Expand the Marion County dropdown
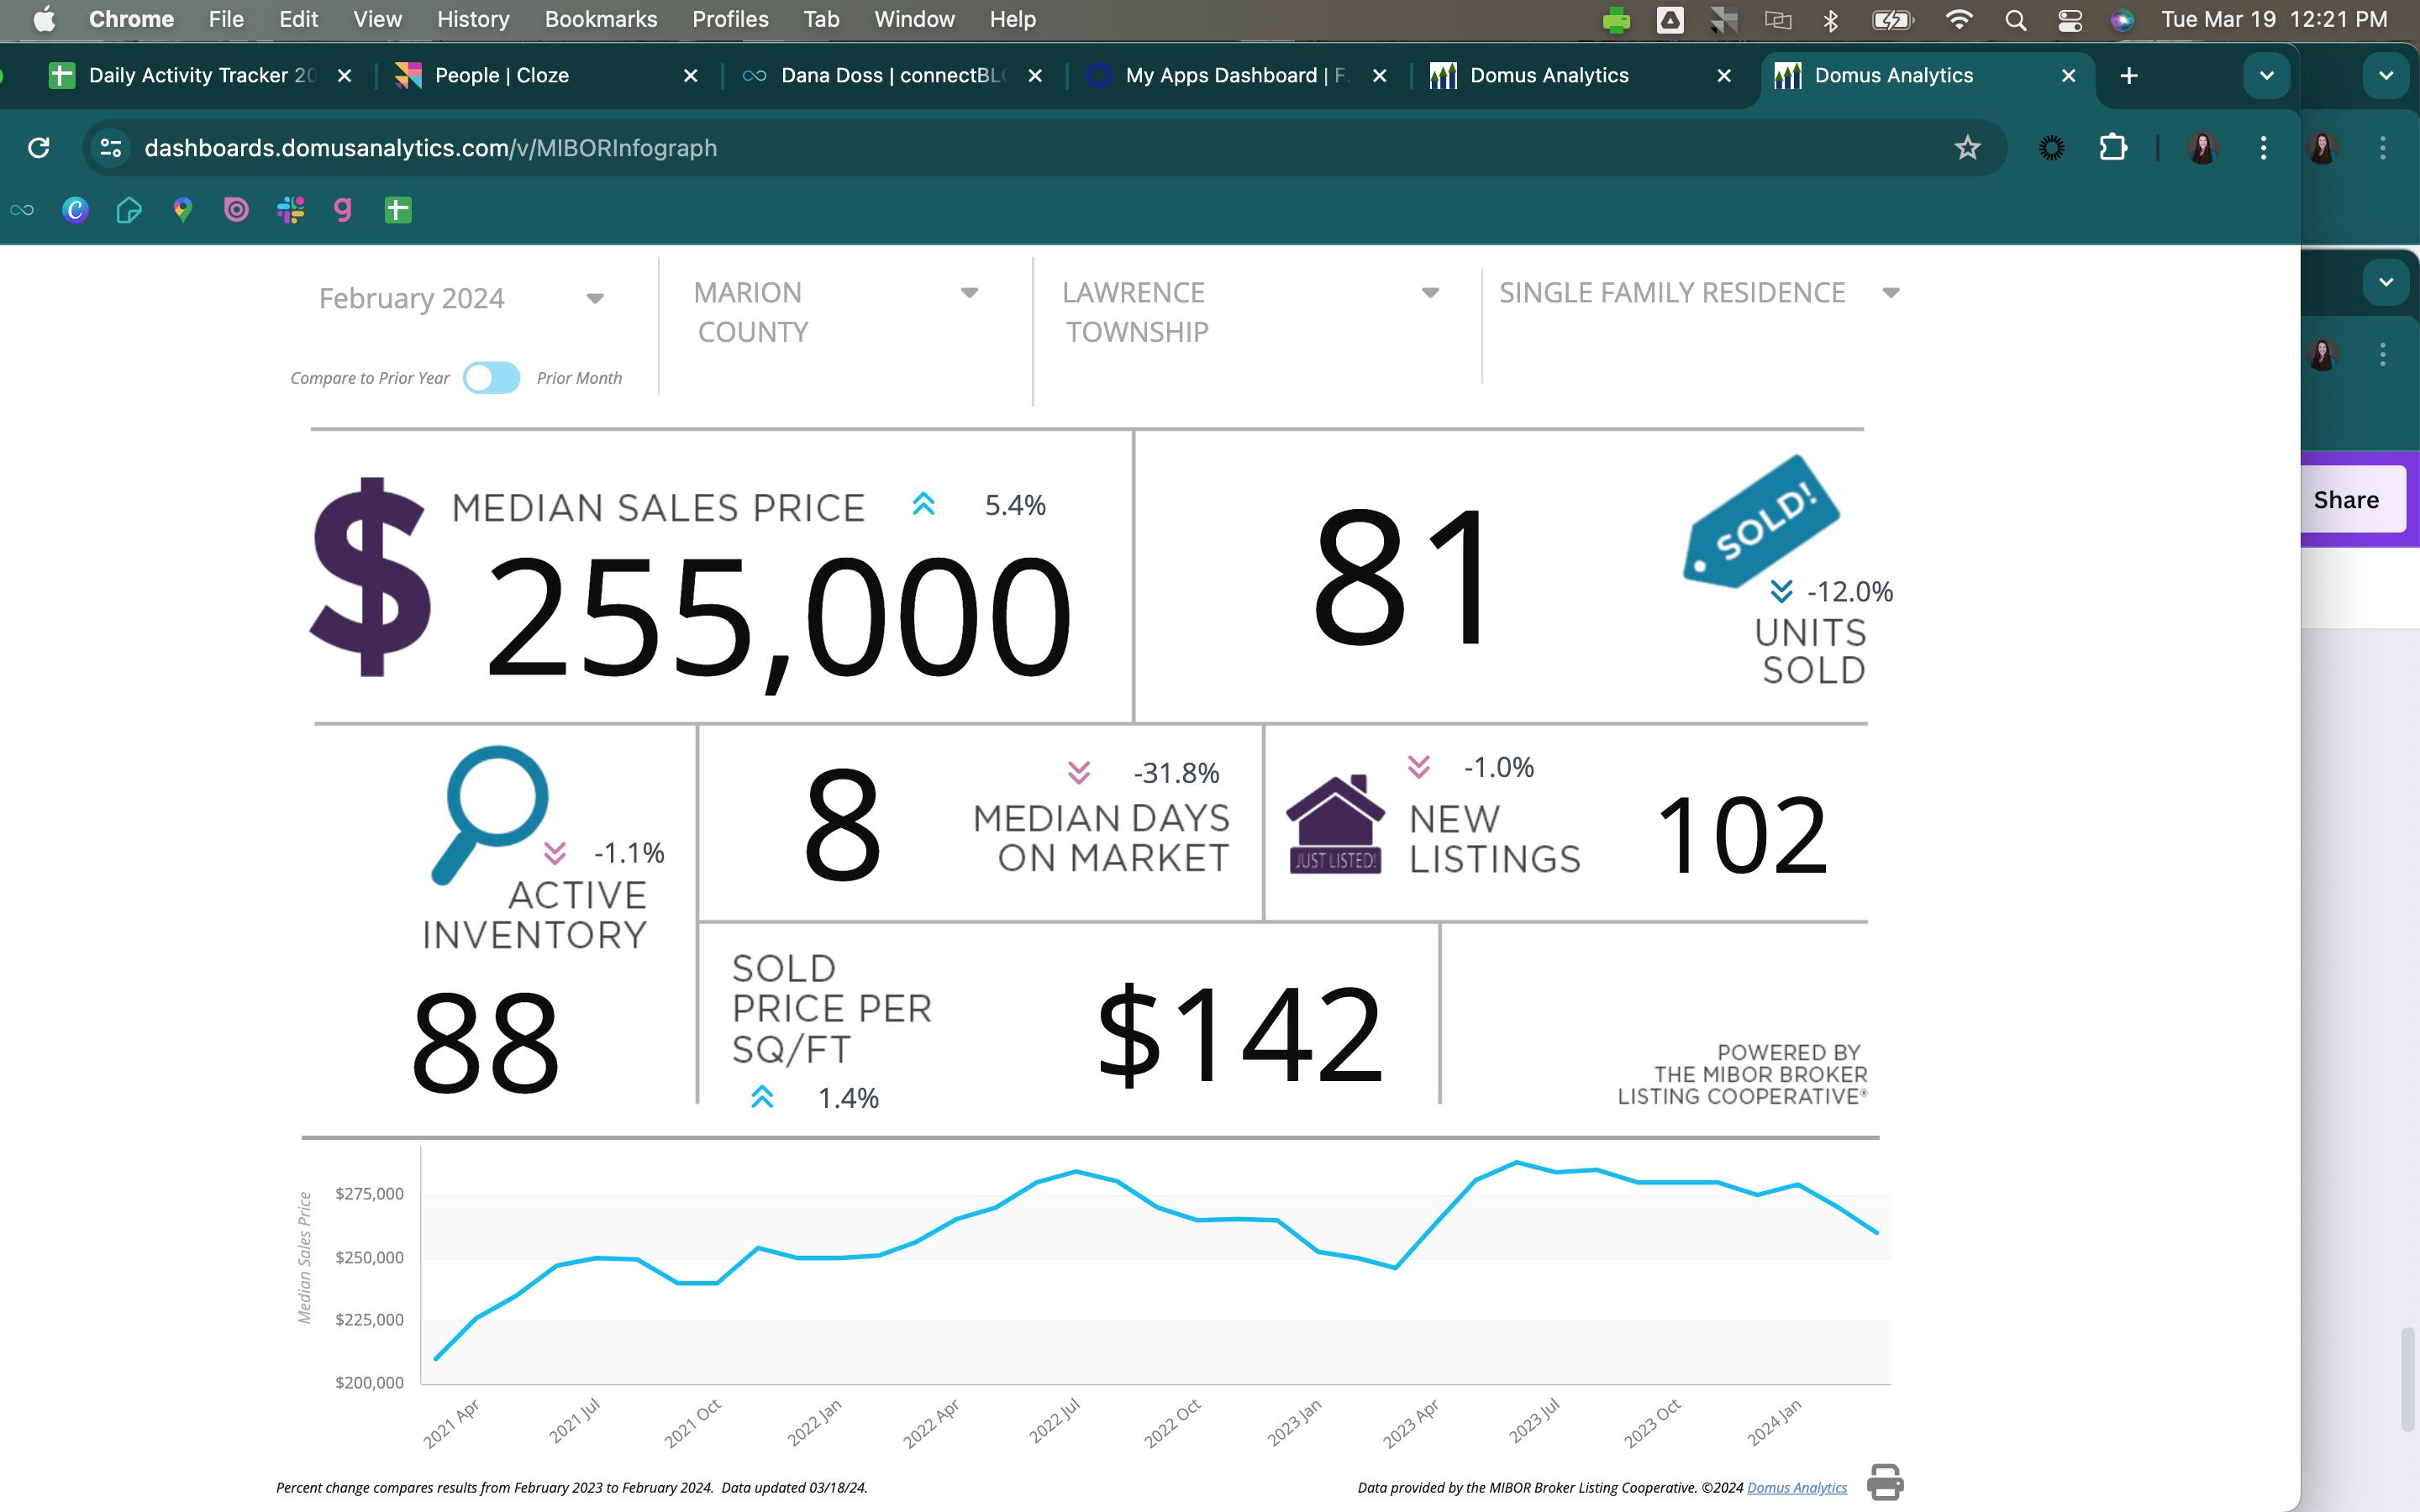Viewport: 2420px width, 1512px height. [x=968, y=293]
